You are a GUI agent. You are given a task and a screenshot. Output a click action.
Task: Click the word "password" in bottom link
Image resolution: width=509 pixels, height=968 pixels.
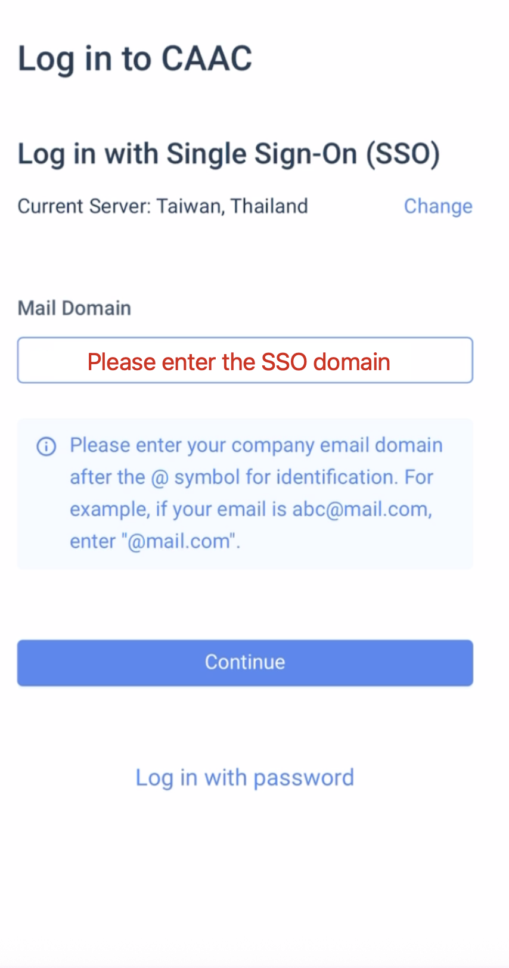pos(304,778)
